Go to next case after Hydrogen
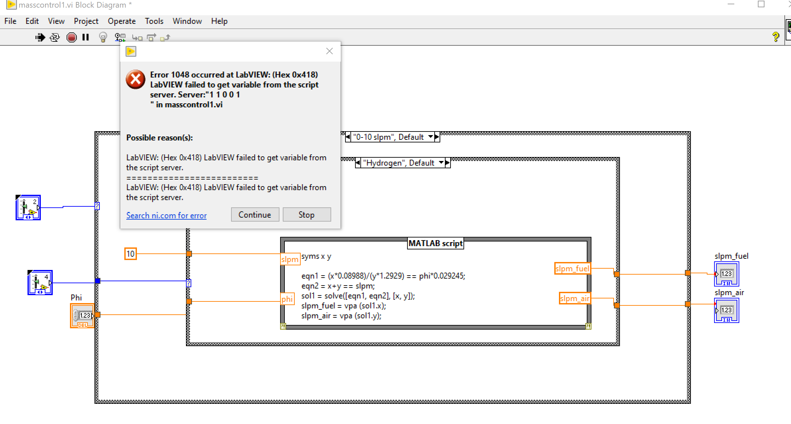 [448, 163]
